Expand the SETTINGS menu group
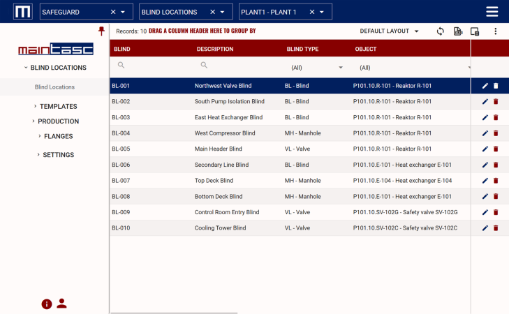 tap(59, 155)
